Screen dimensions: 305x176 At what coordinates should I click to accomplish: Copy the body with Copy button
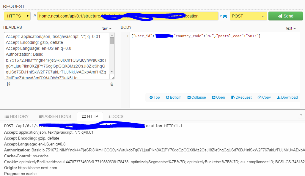[x=264, y=97]
